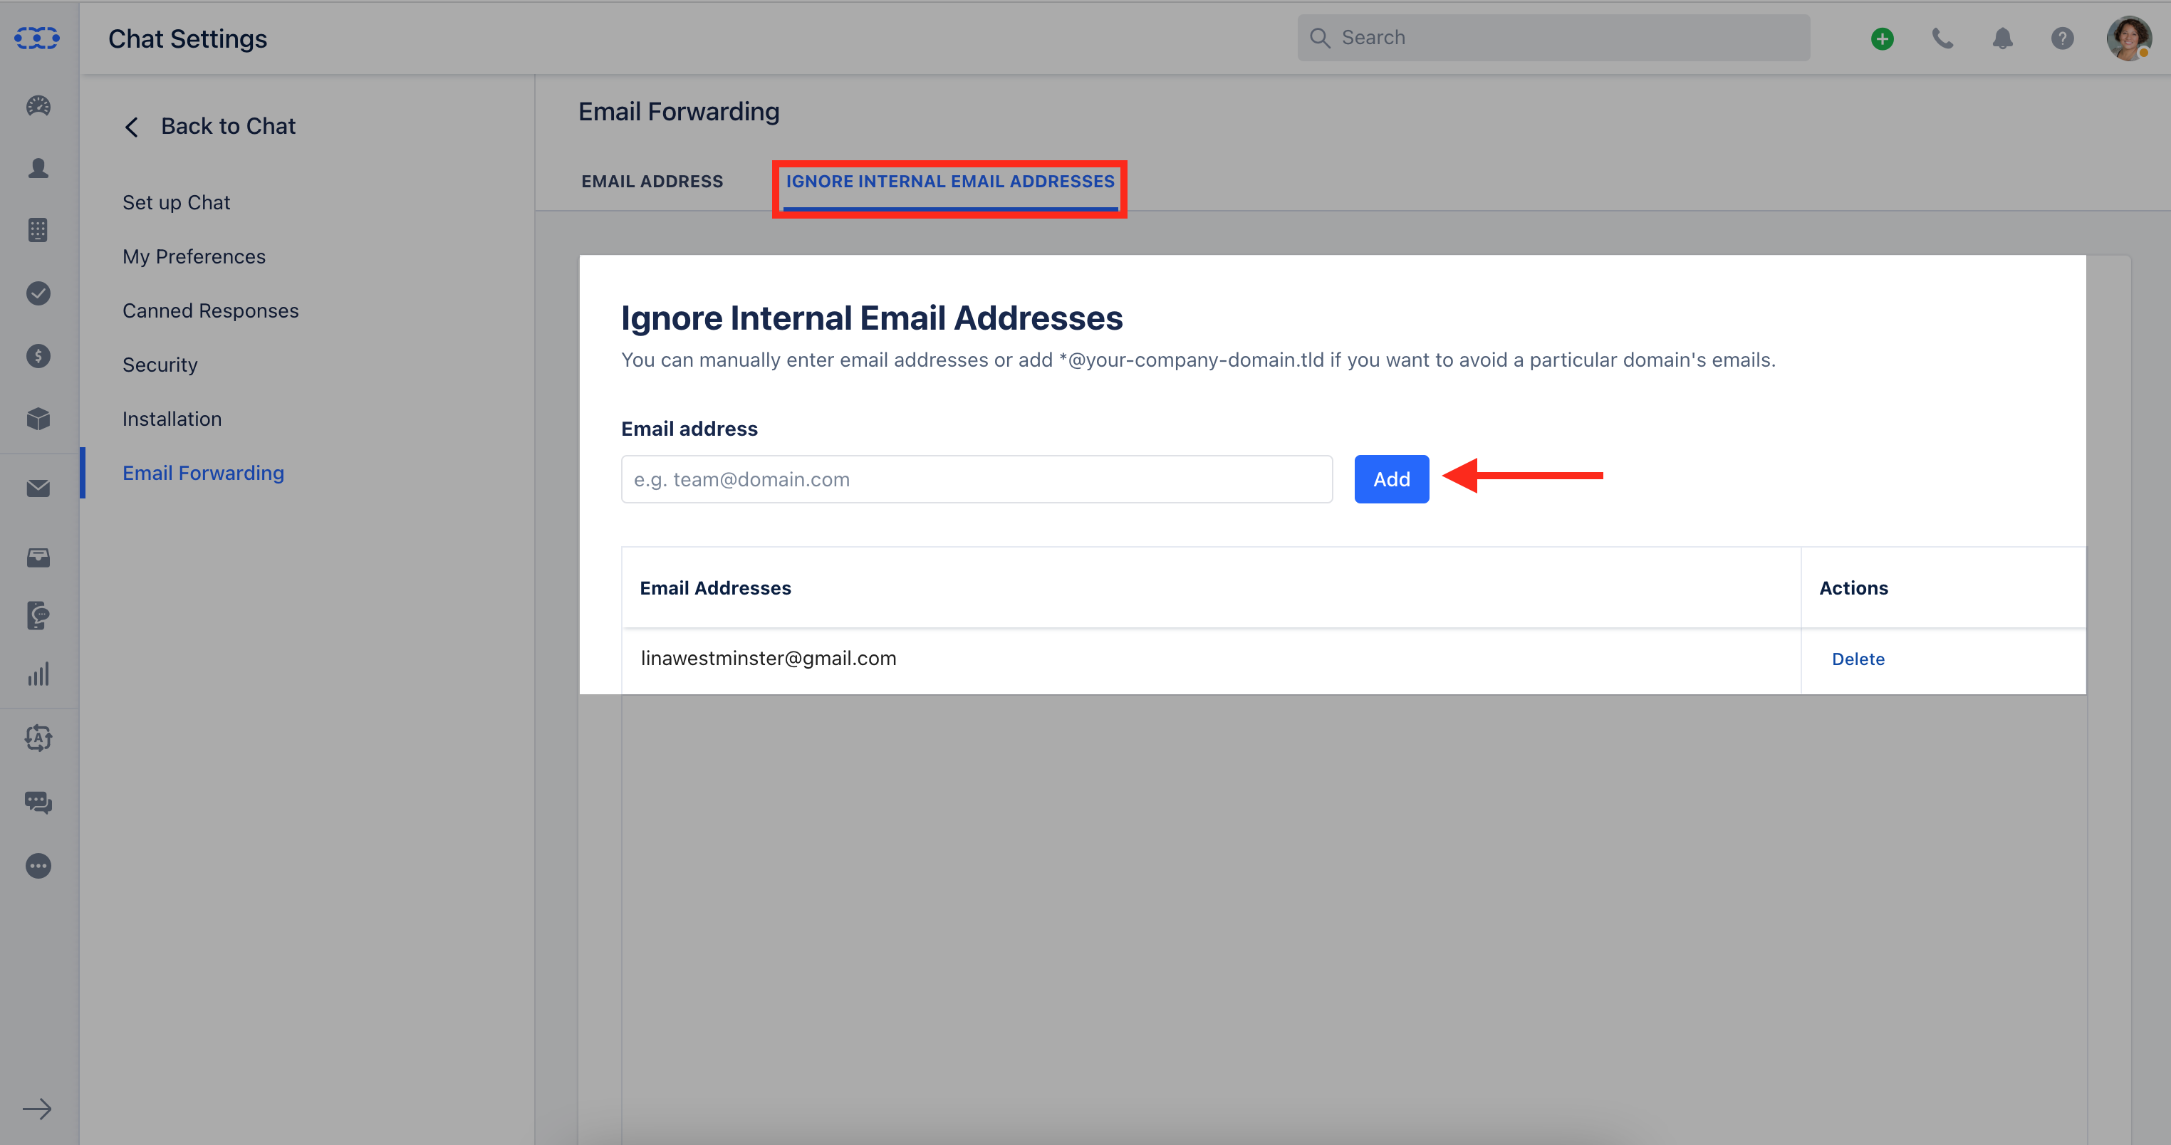Open the phone dialer icon in header
This screenshot has height=1145, width=2171.
(1942, 38)
